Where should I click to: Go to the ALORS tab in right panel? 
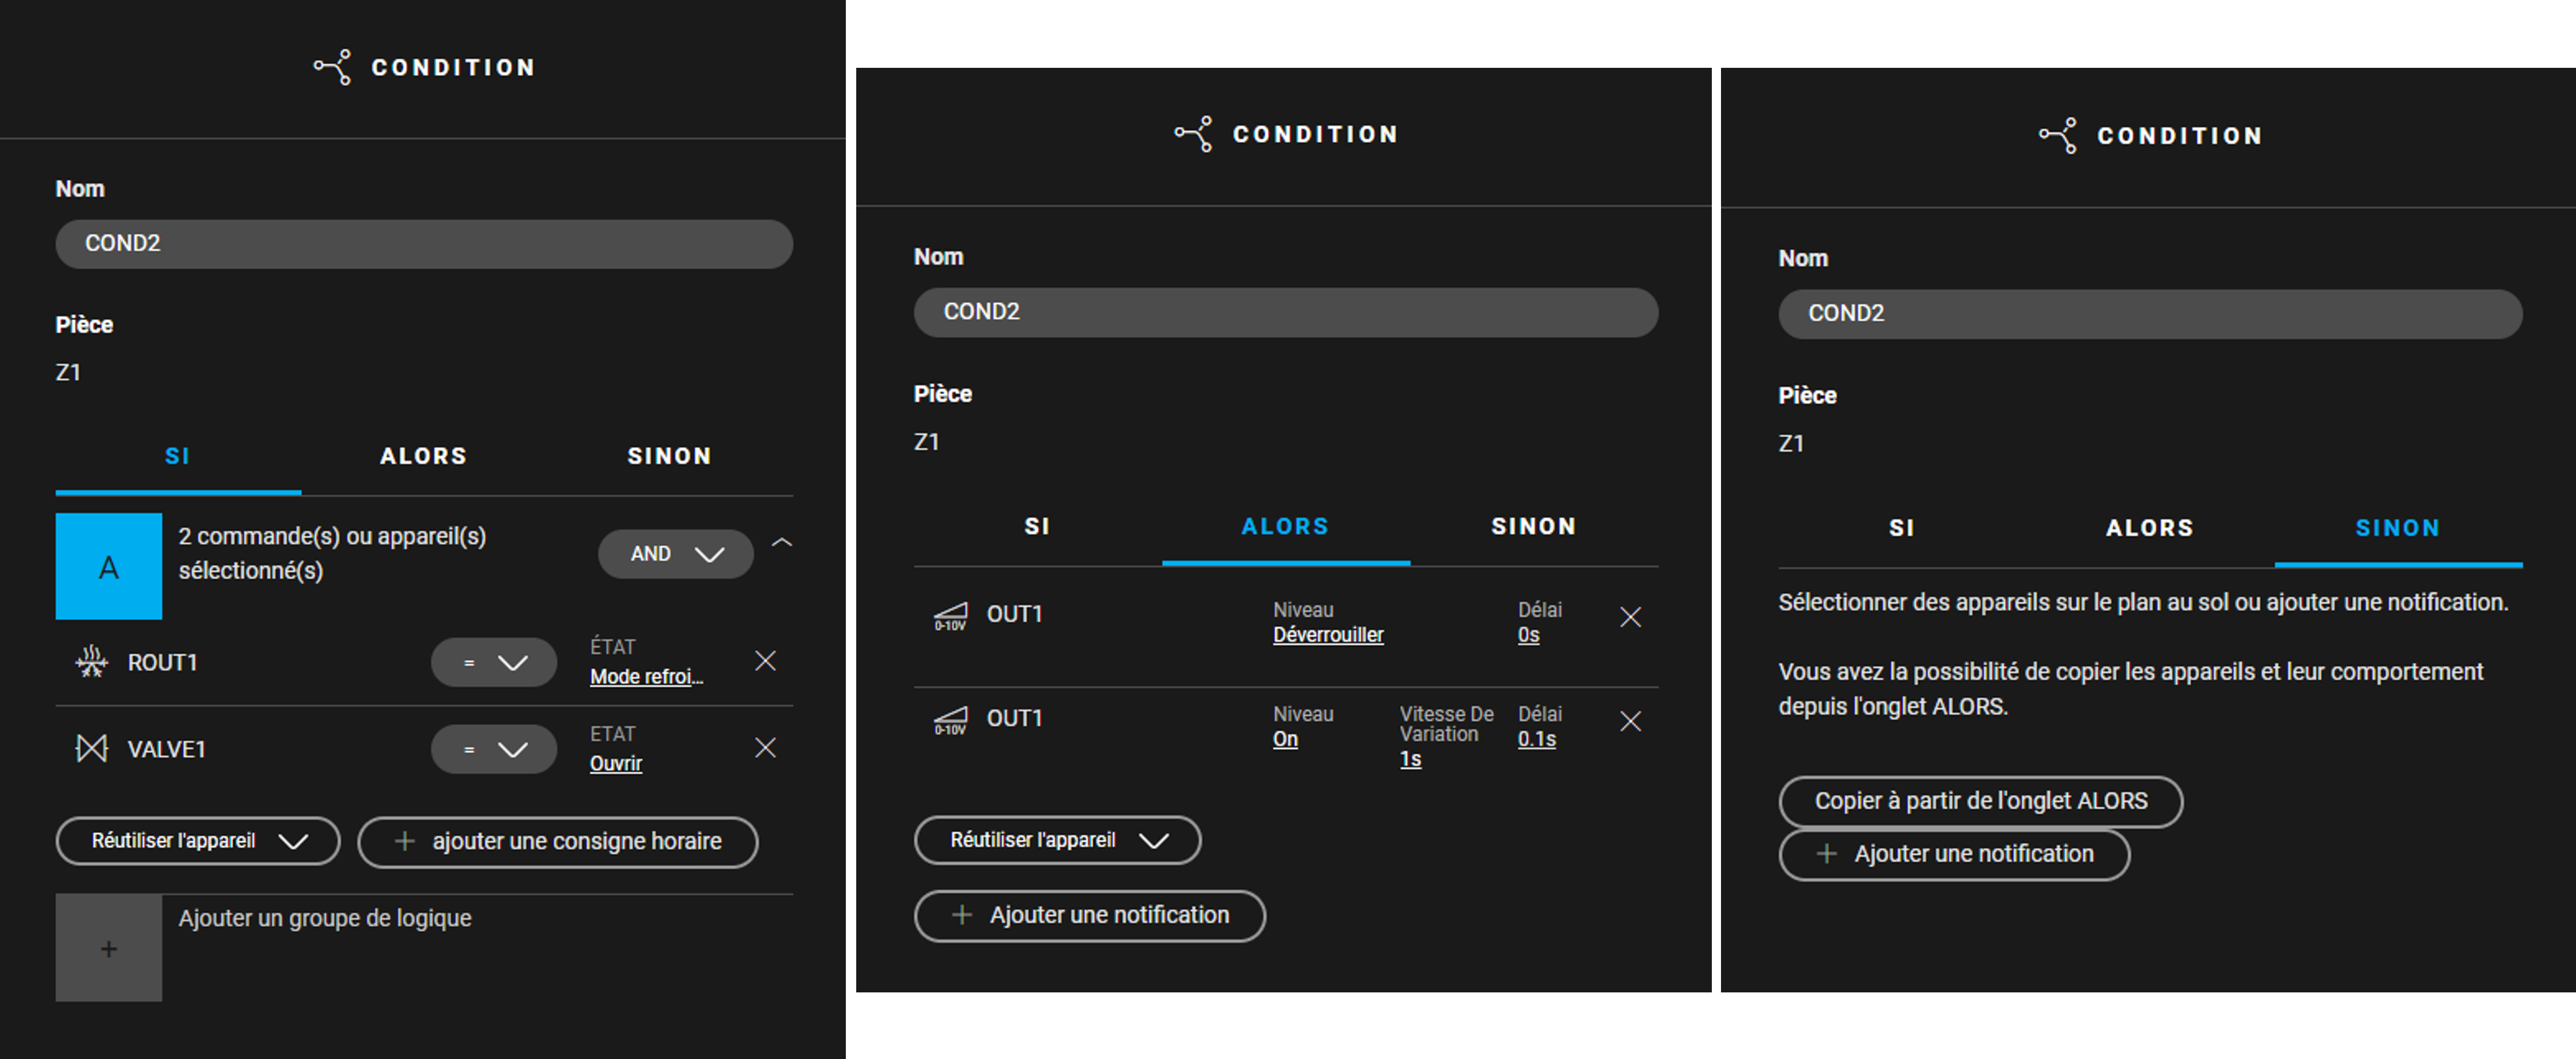(x=2150, y=528)
